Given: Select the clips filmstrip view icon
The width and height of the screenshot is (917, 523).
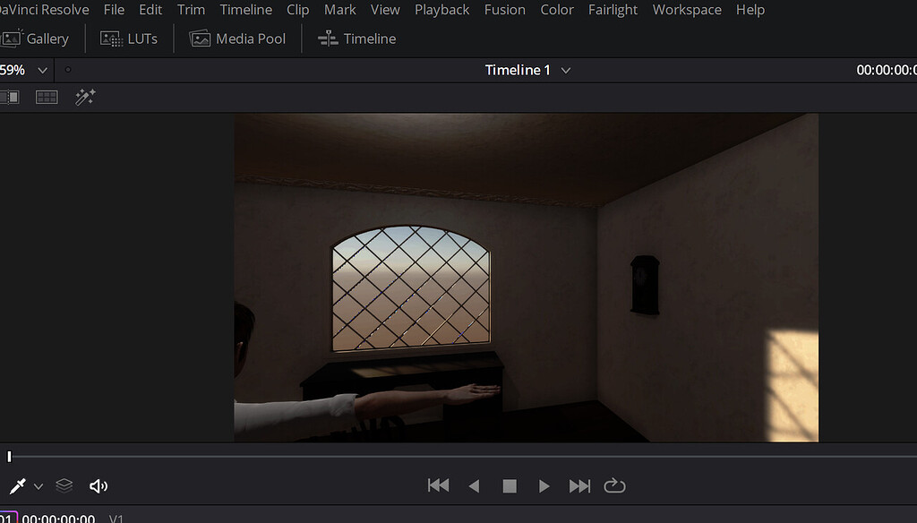Looking at the screenshot, I should pos(10,97).
